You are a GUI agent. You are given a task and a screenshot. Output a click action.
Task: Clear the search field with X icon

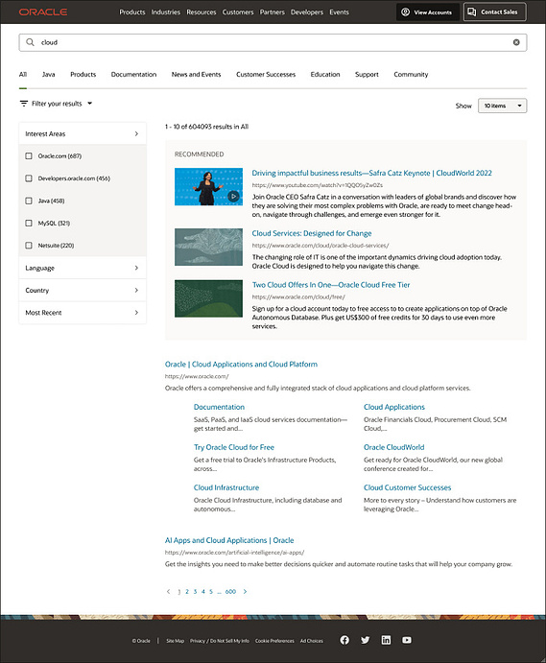[516, 42]
